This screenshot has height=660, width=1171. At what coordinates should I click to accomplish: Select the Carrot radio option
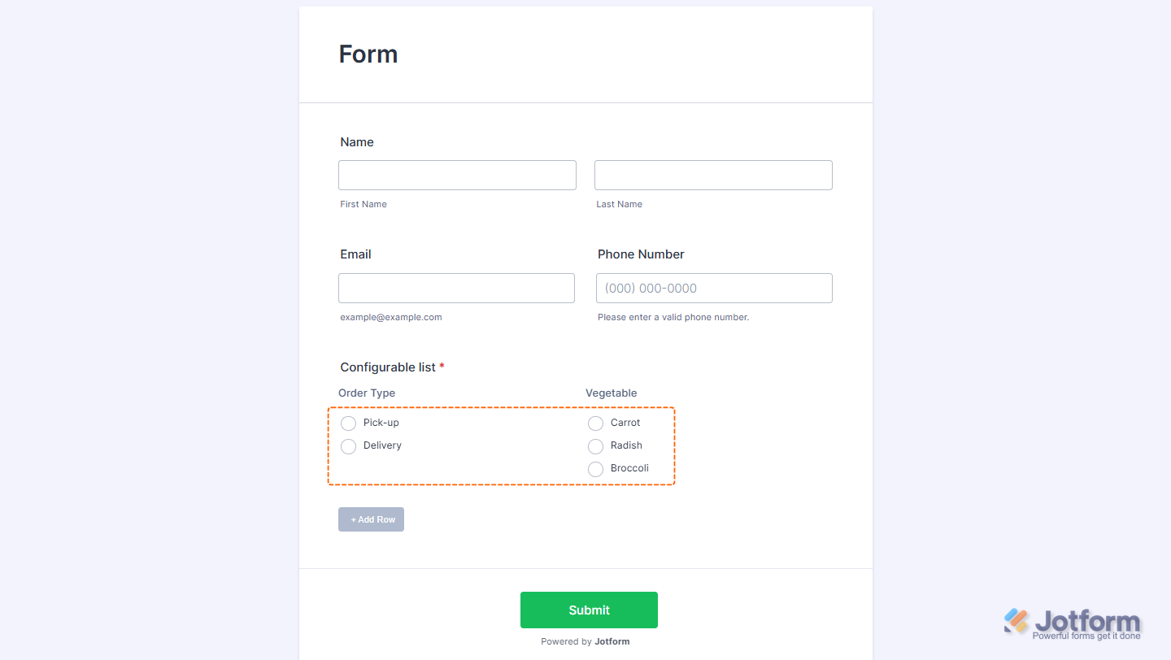point(596,423)
